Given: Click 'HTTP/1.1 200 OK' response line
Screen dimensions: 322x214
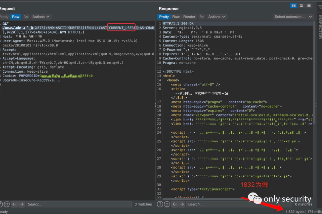Looking at the screenshot, I should click(178, 23).
